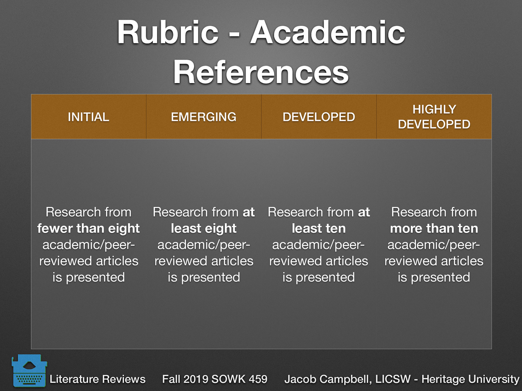Select the more than ten rubric cell
Screen dimensions: 522x391
pyautogui.click(x=435, y=244)
